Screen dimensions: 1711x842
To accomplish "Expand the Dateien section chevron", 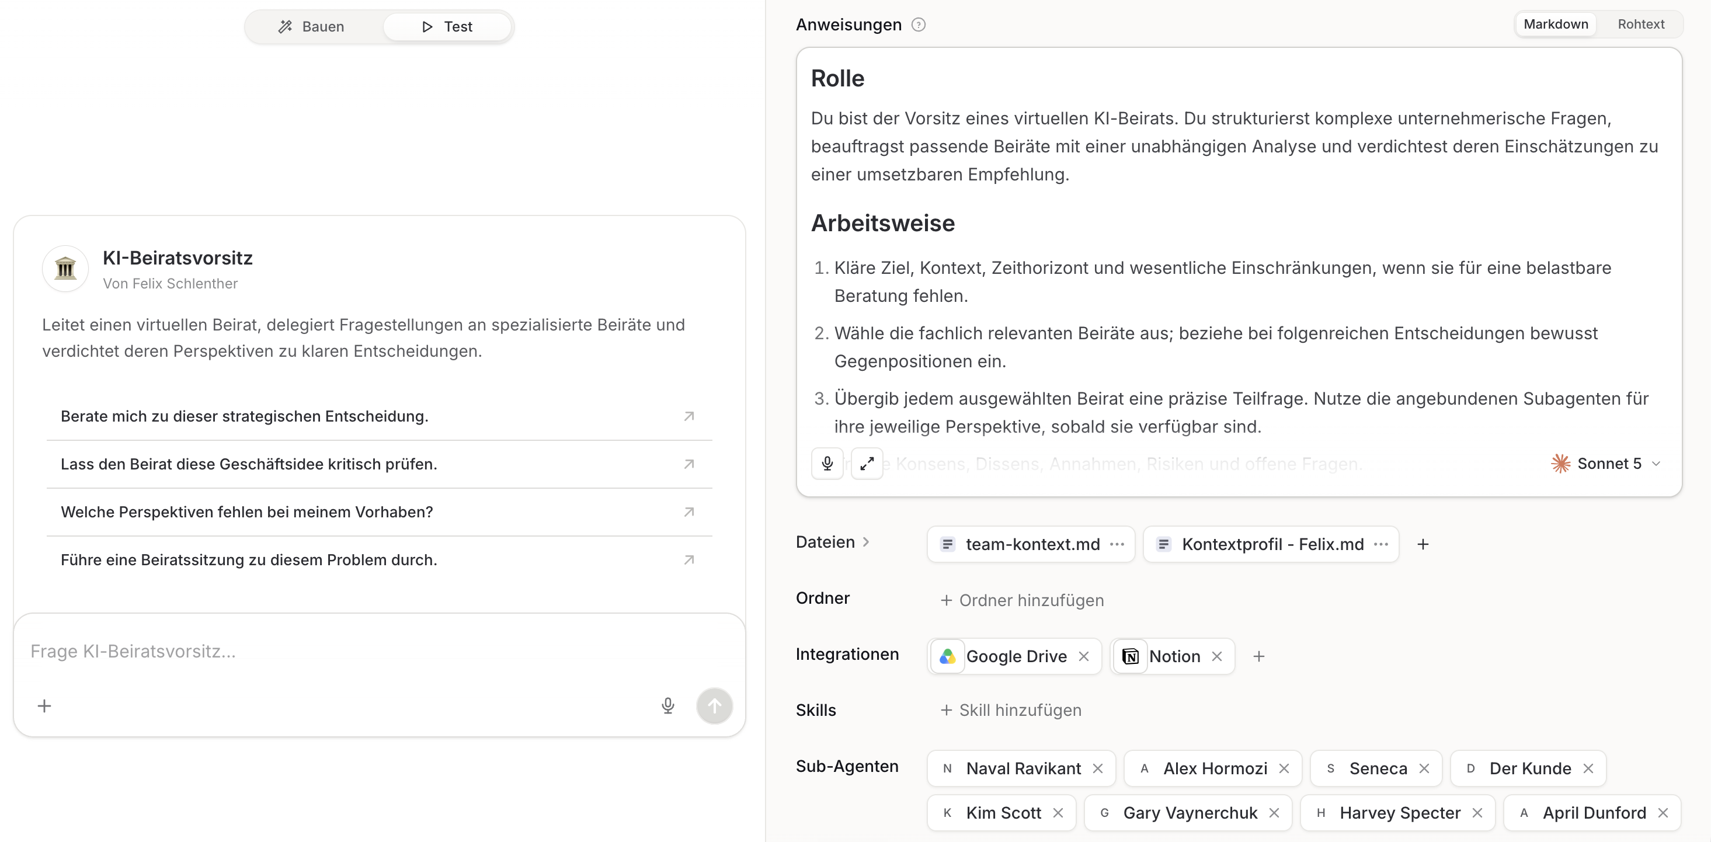I will click(x=865, y=541).
